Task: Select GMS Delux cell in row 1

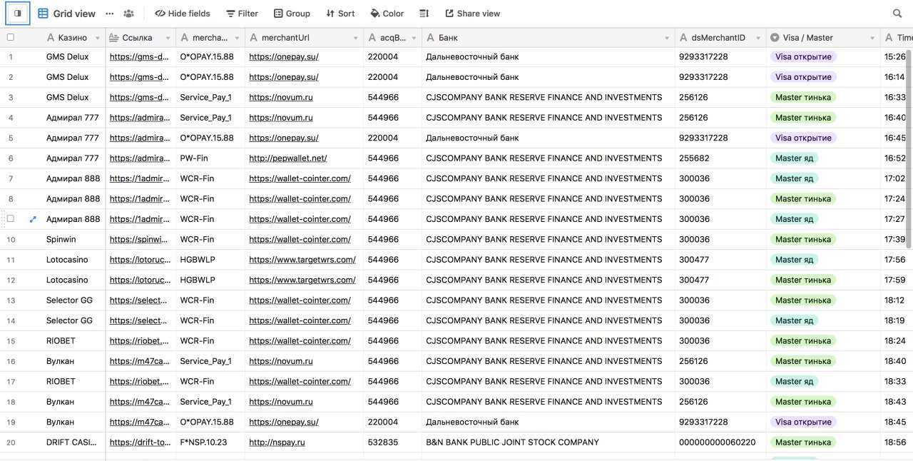Action: tap(70, 56)
